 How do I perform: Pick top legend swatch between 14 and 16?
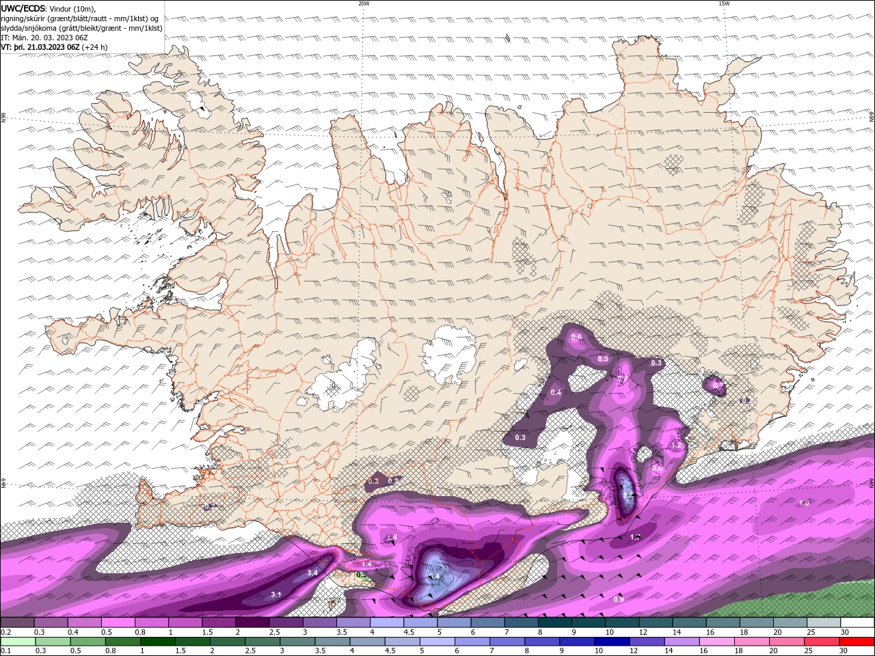[690, 623]
